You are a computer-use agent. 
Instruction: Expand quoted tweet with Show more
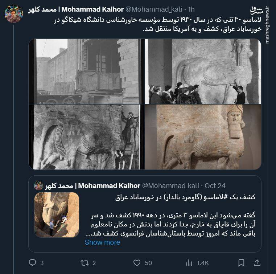(102, 242)
